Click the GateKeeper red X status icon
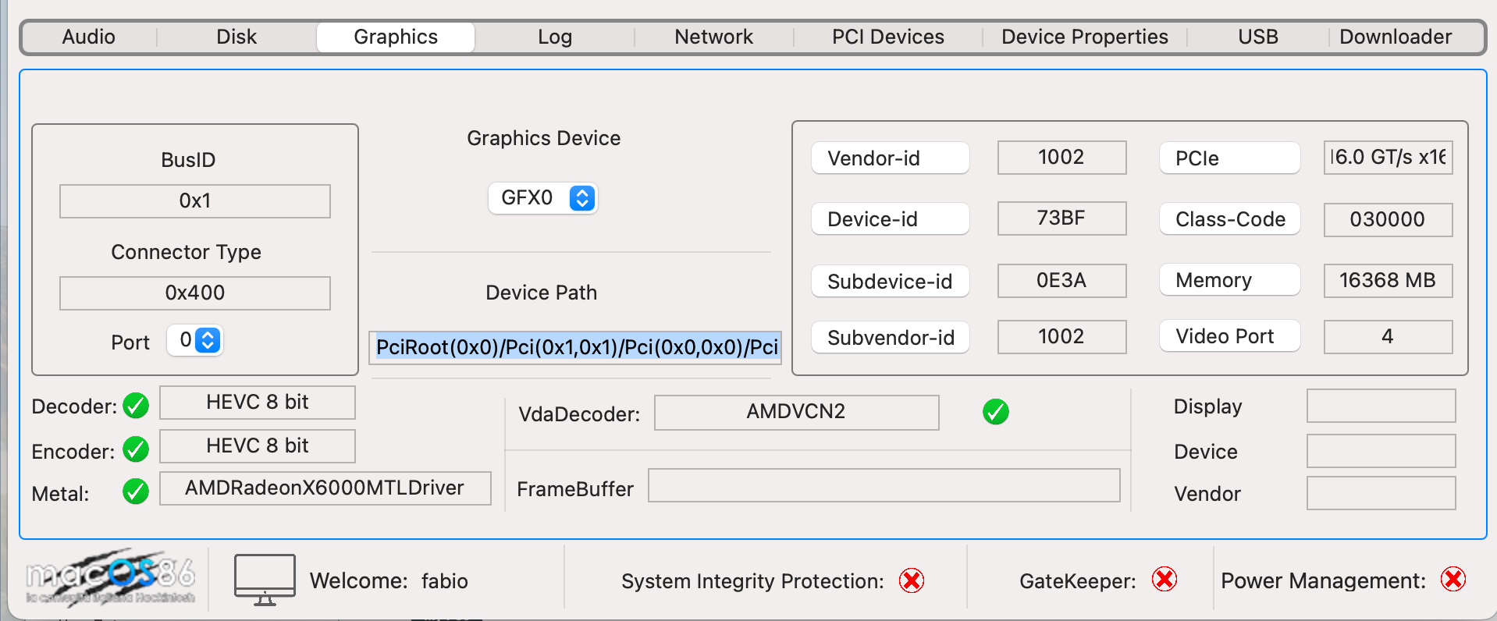The width and height of the screenshot is (1497, 621). coord(1164,580)
